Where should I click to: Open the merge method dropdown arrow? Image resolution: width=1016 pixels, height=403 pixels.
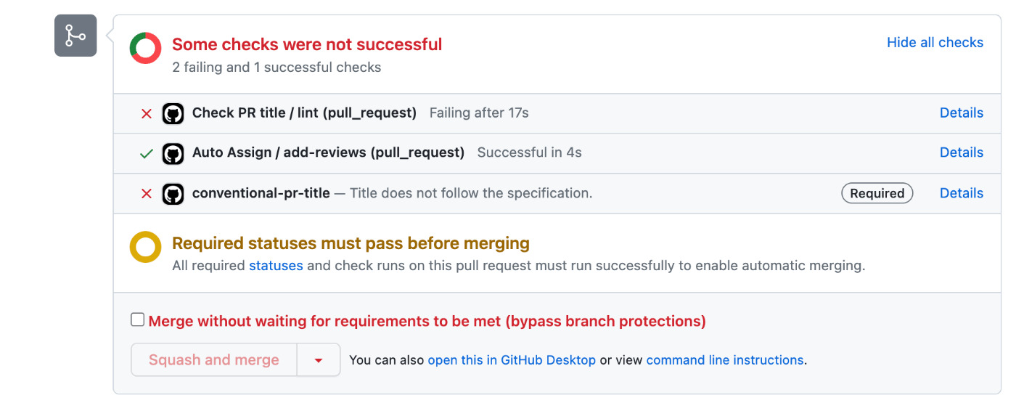coord(319,360)
